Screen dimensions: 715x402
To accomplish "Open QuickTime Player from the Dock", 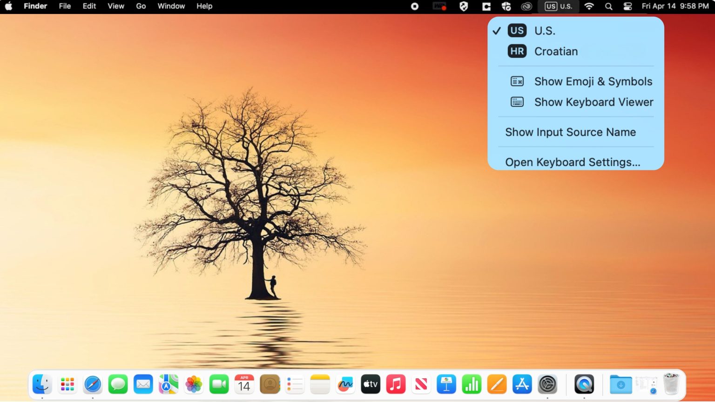I will pos(584,384).
